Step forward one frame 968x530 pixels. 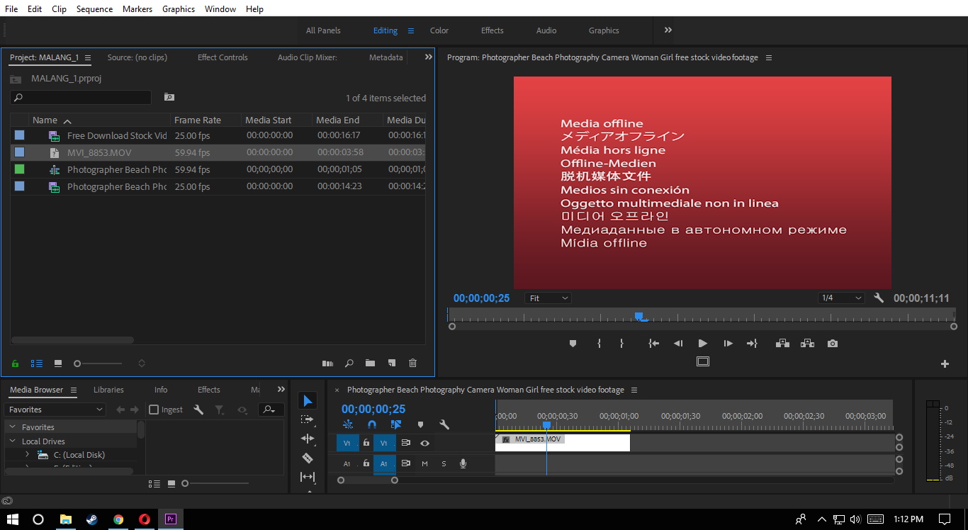728,344
